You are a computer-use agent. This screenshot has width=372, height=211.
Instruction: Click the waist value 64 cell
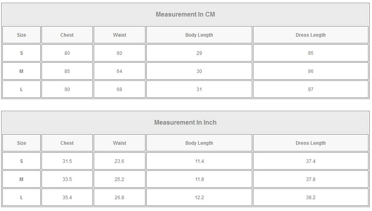tap(119, 71)
